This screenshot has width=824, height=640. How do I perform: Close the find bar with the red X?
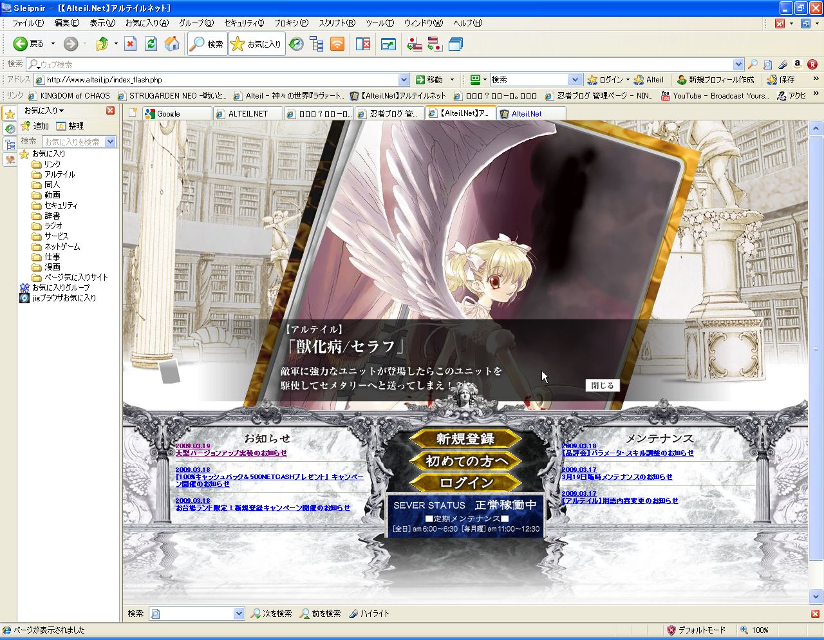815,614
